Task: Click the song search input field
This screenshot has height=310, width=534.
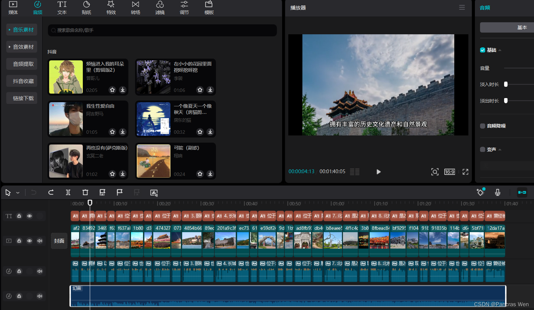Action: (162, 30)
